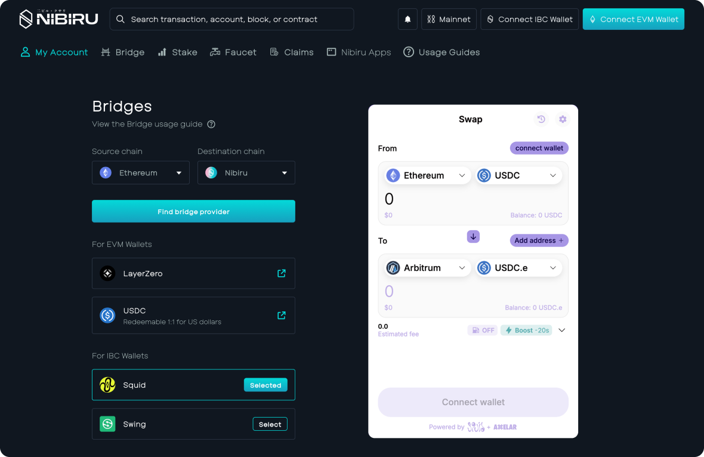Open the Source chain Ethereum dropdown
Image resolution: width=704 pixels, height=457 pixels.
pos(141,173)
